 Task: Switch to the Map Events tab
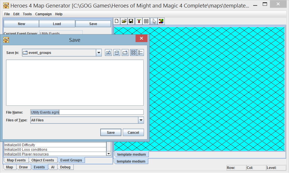point(16,160)
